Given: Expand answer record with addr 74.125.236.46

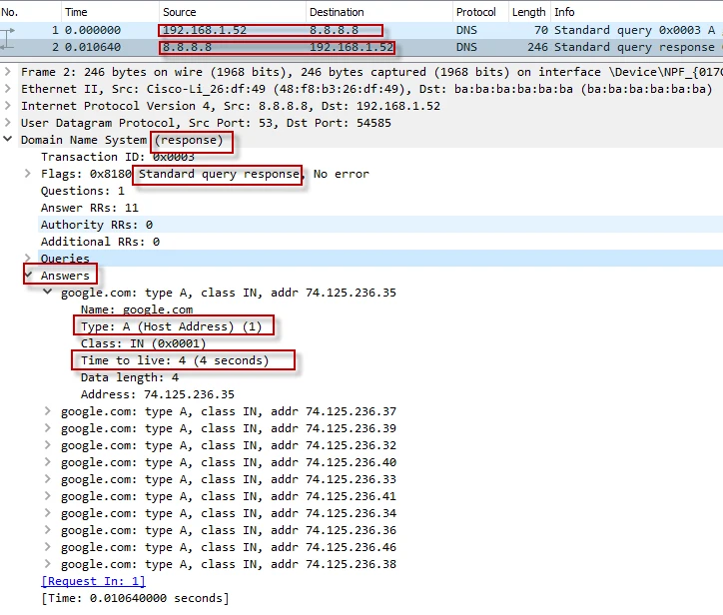Looking at the screenshot, I should coord(49,547).
